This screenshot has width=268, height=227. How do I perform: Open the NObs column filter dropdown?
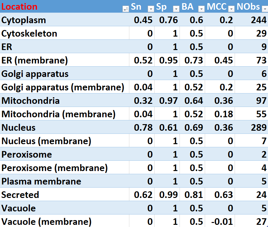coord(265,9)
